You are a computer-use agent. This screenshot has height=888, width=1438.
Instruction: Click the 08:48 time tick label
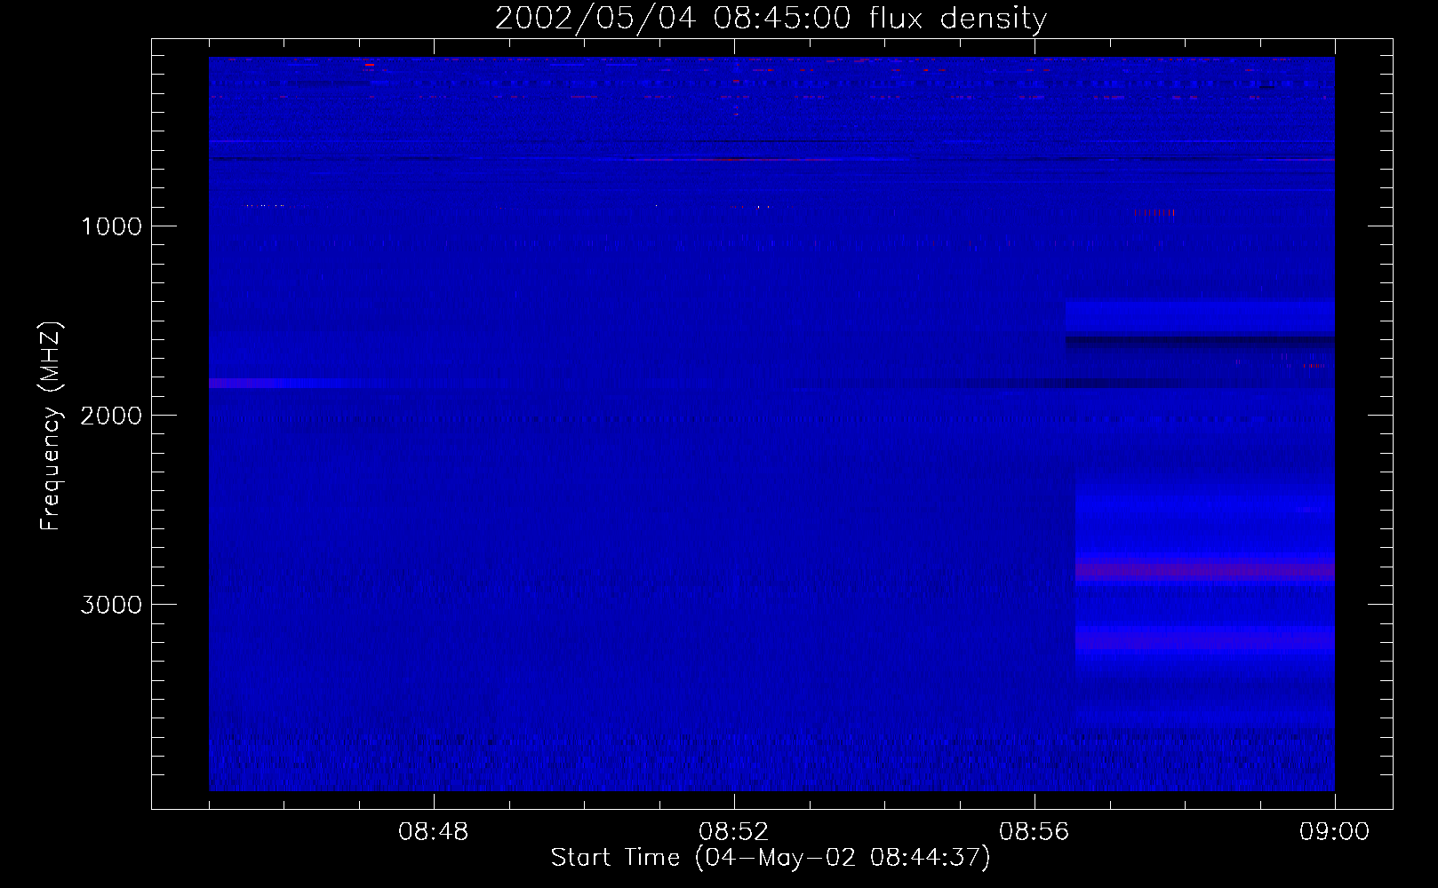434,832
